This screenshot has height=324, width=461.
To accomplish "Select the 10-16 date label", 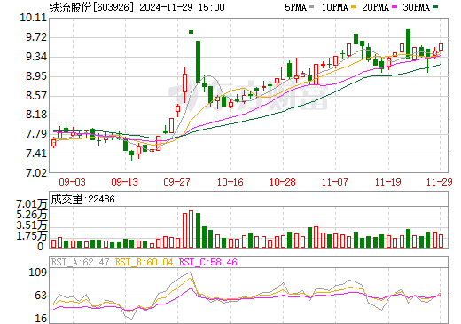I will pyautogui.click(x=230, y=182).
